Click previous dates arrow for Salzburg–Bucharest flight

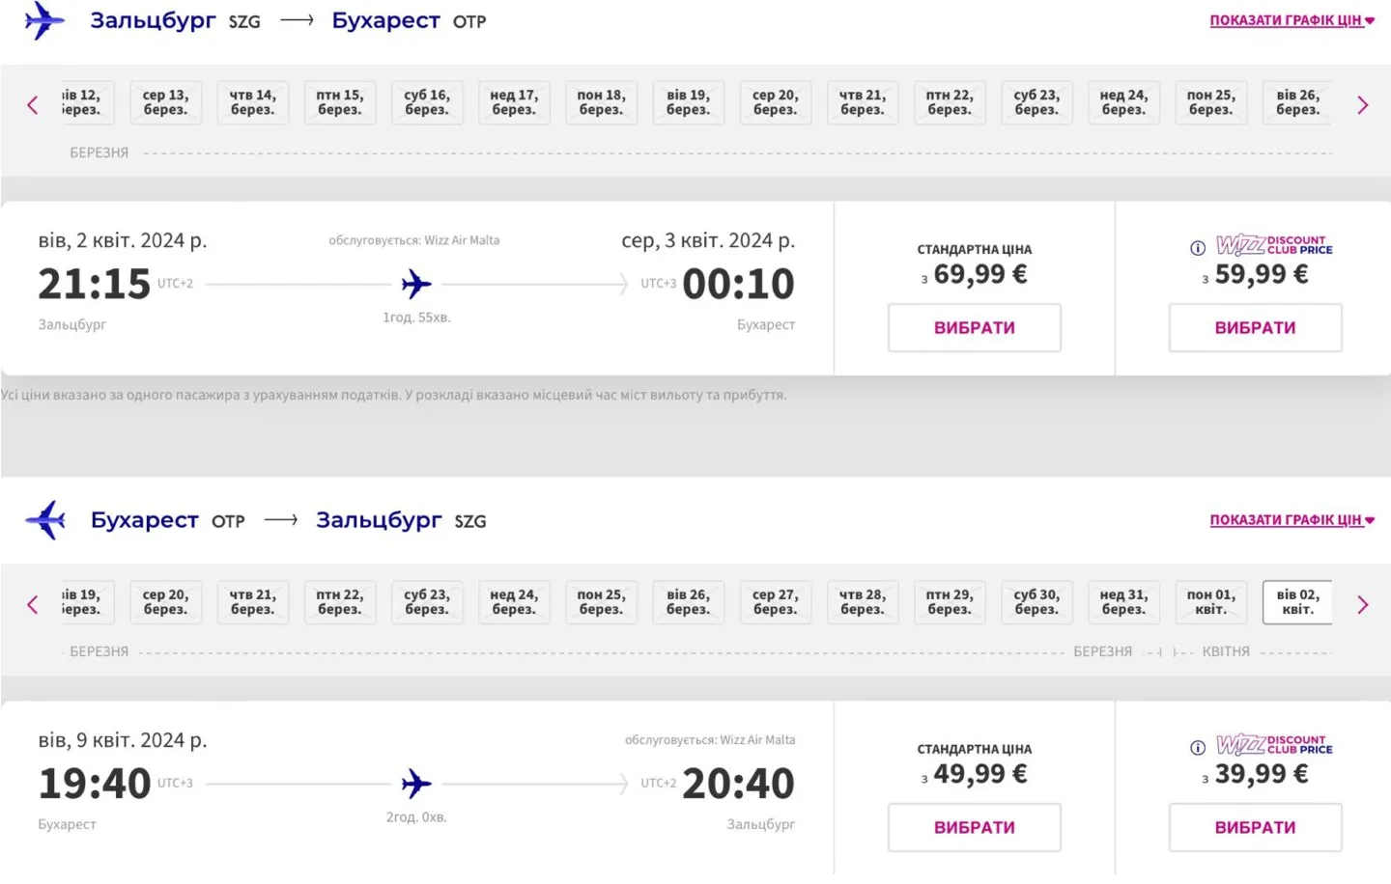33,104
